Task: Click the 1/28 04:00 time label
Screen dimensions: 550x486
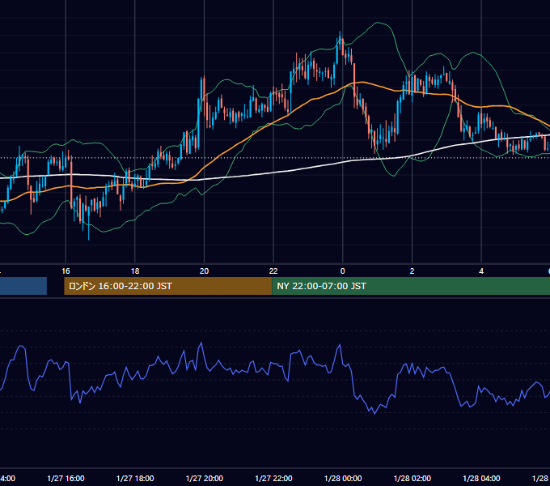Action: pos(481,478)
